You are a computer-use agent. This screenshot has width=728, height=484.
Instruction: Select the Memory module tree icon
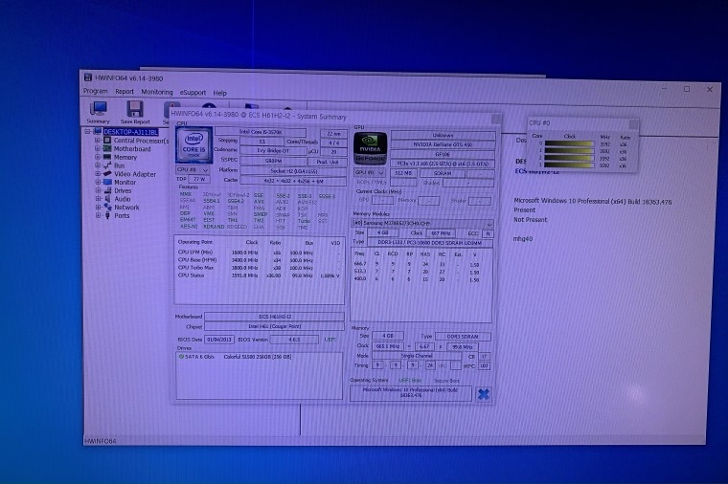(107, 157)
